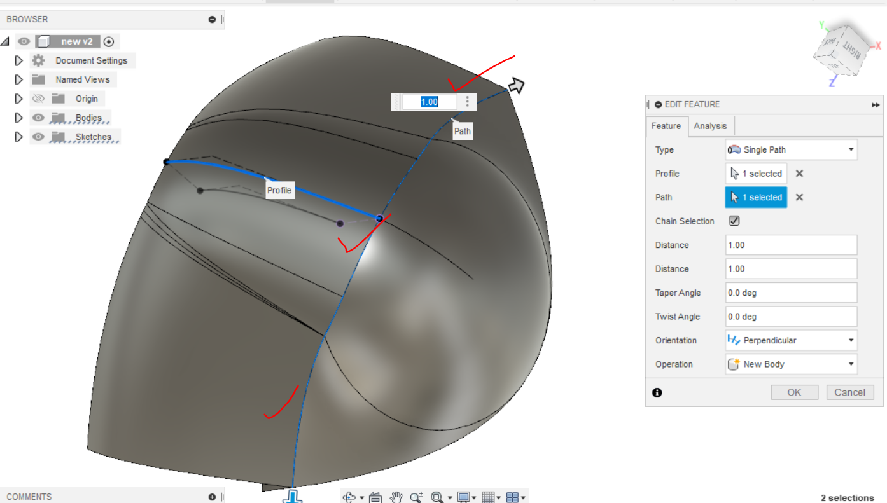Open the Look At tool
887x503 pixels.
(377, 497)
